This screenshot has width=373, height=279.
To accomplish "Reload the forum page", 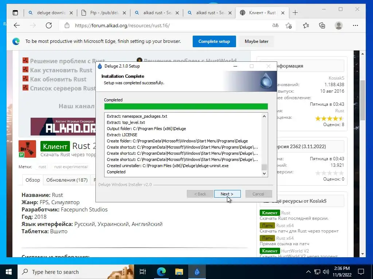I will pos(49,25).
